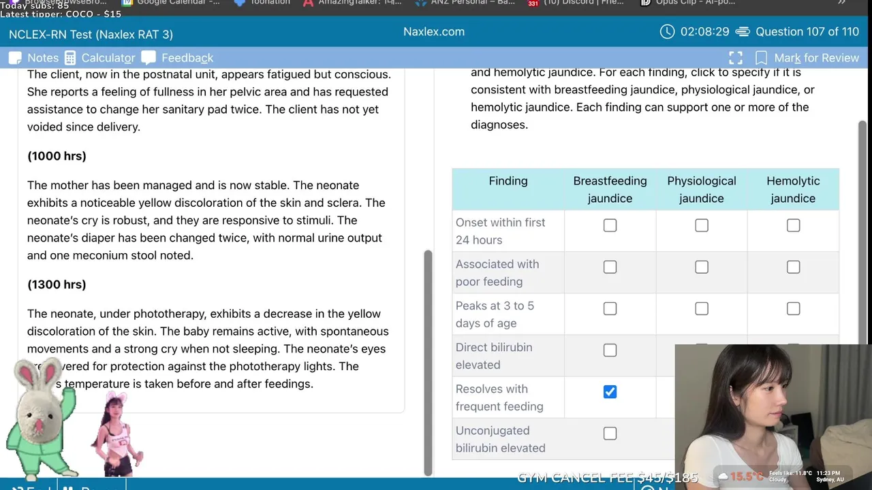
Task: Check Breastfeeding jaundice for Associated with poor feeding
Action: (610, 267)
